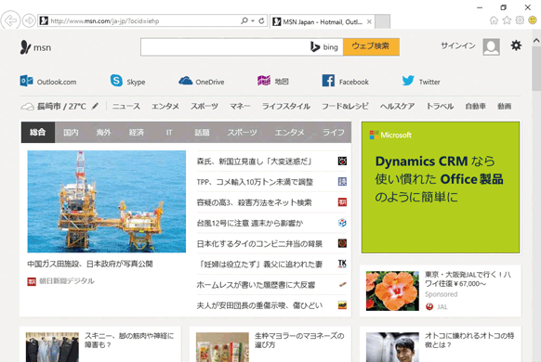Select the IT news tab
The width and height of the screenshot is (541, 362).
pyautogui.click(x=169, y=132)
